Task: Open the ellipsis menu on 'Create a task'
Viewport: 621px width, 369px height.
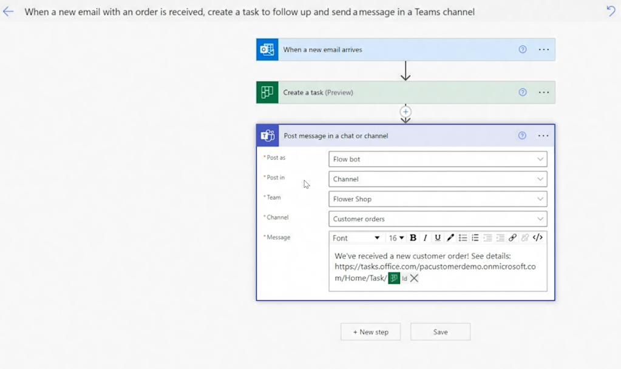Action: pyautogui.click(x=543, y=93)
